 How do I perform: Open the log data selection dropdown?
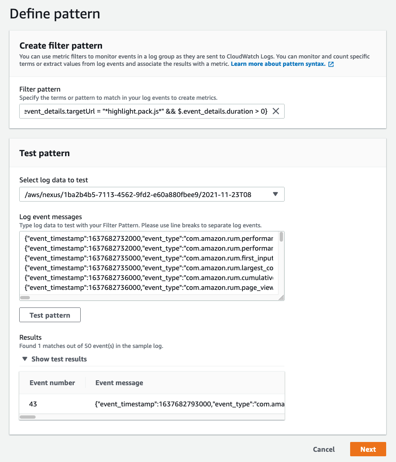(x=152, y=194)
